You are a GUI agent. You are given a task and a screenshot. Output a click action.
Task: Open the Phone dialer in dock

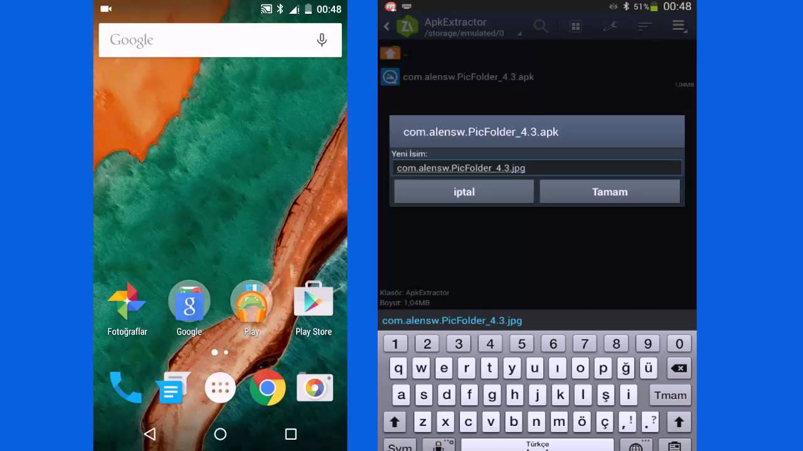pyautogui.click(x=125, y=388)
